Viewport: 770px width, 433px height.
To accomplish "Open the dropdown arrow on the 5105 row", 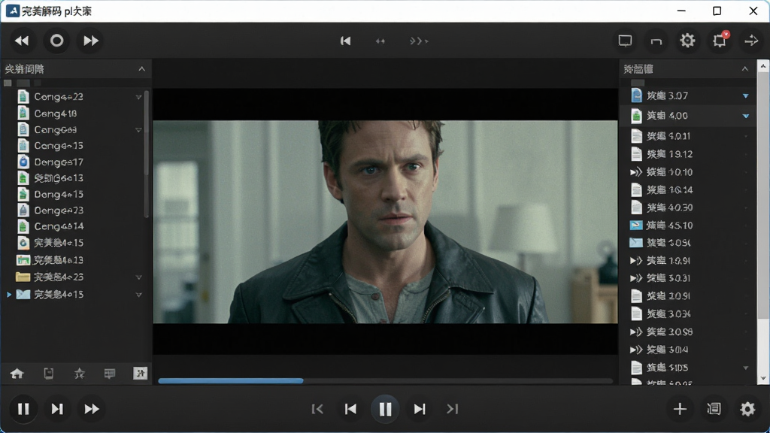I will click(745, 368).
